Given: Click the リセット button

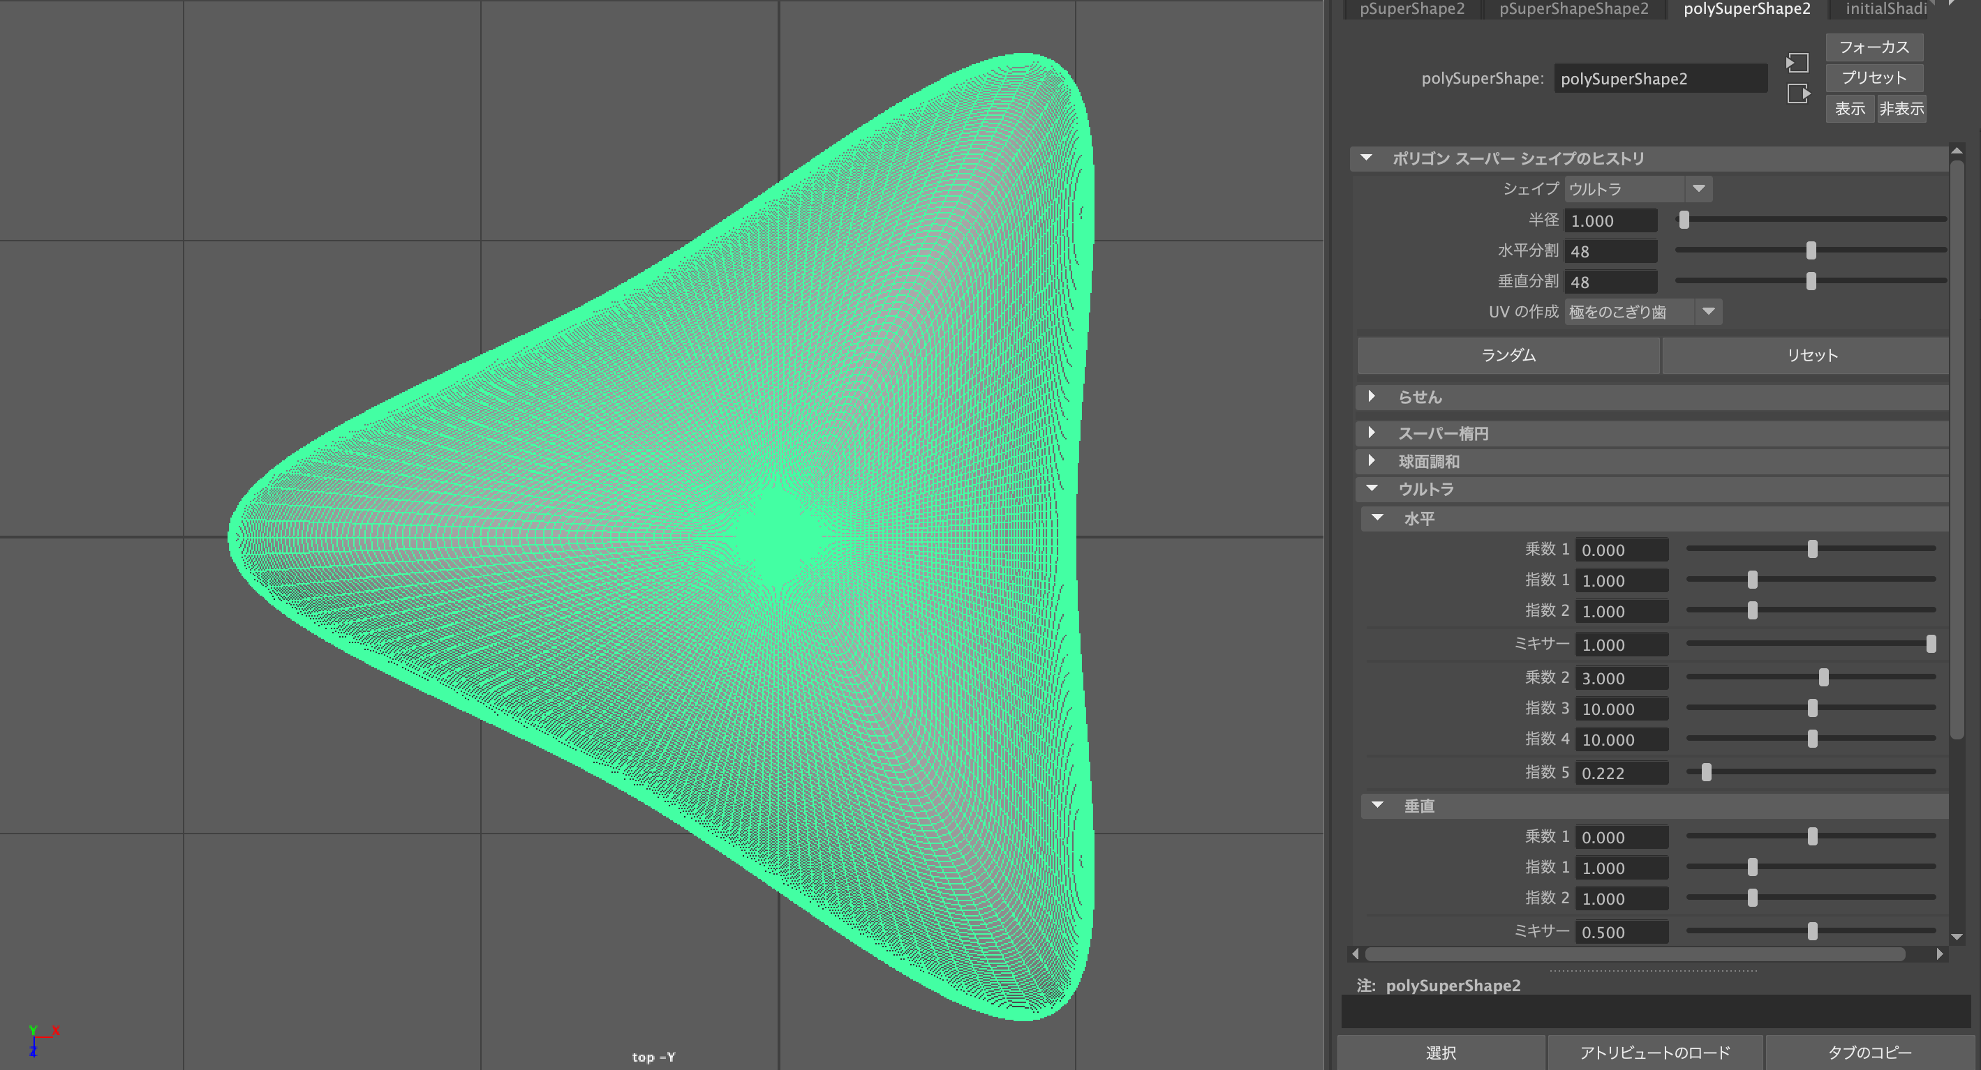Looking at the screenshot, I should click(x=1812, y=355).
